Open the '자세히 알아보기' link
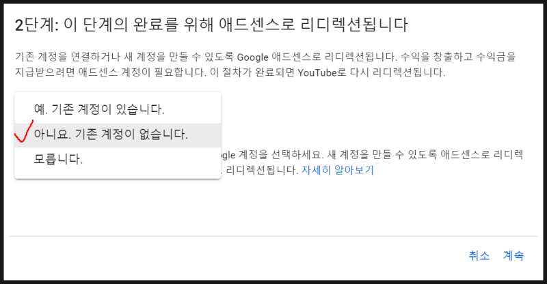The image size is (547, 284). click(337, 171)
